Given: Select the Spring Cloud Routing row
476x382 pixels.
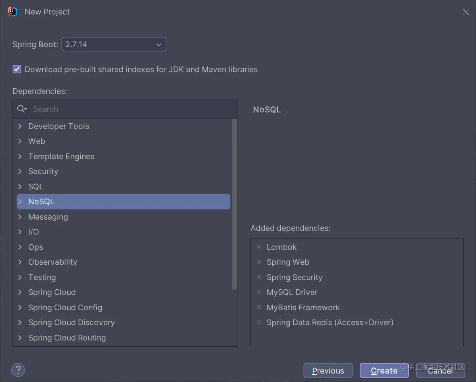Looking at the screenshot, I should coord(123,338).
